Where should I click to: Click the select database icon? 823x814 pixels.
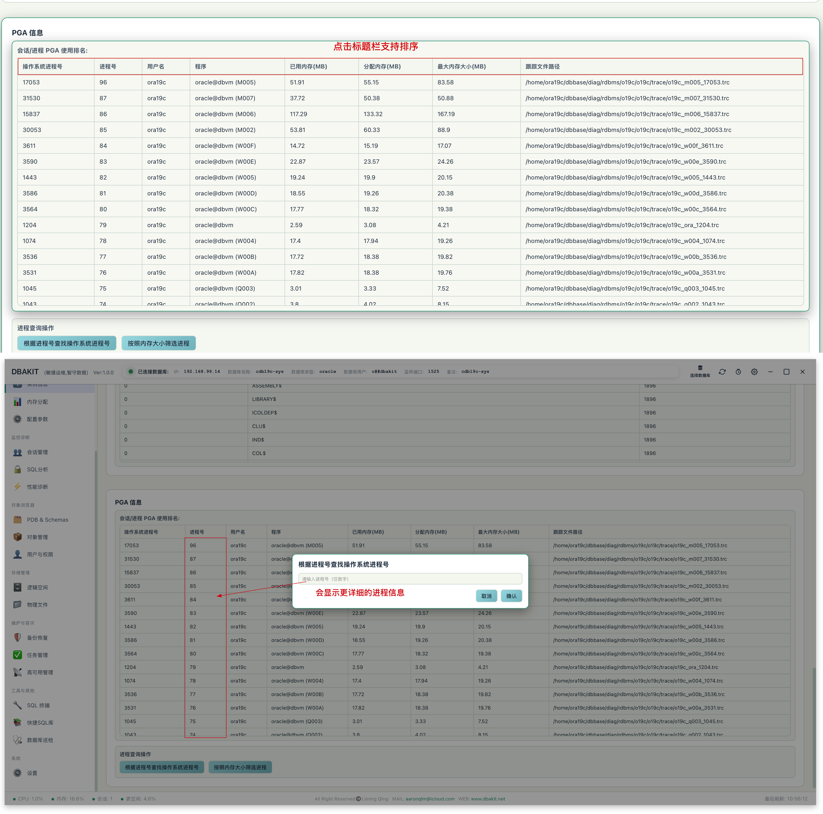point(700,371)
